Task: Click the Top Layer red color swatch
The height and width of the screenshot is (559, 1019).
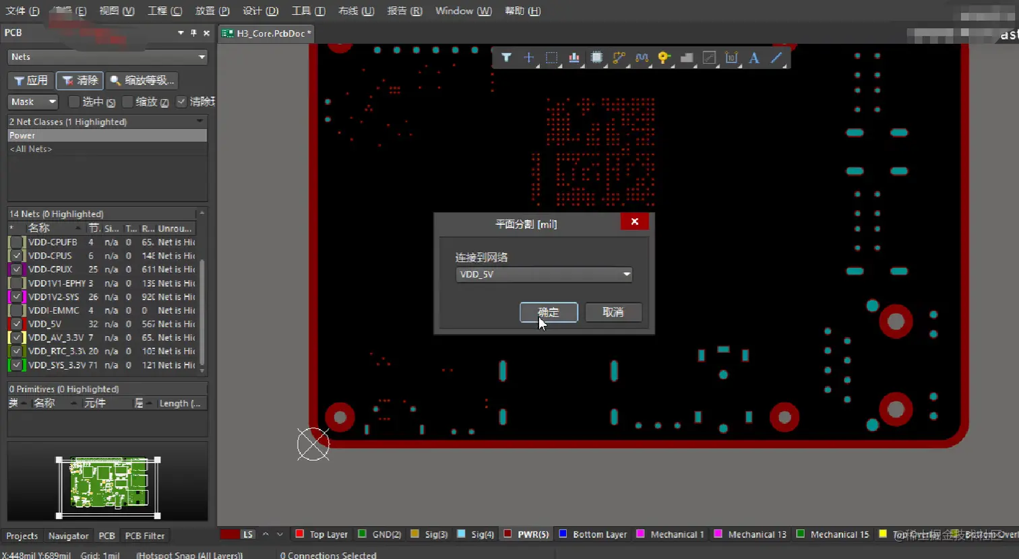Action: (x=300, y=534)
